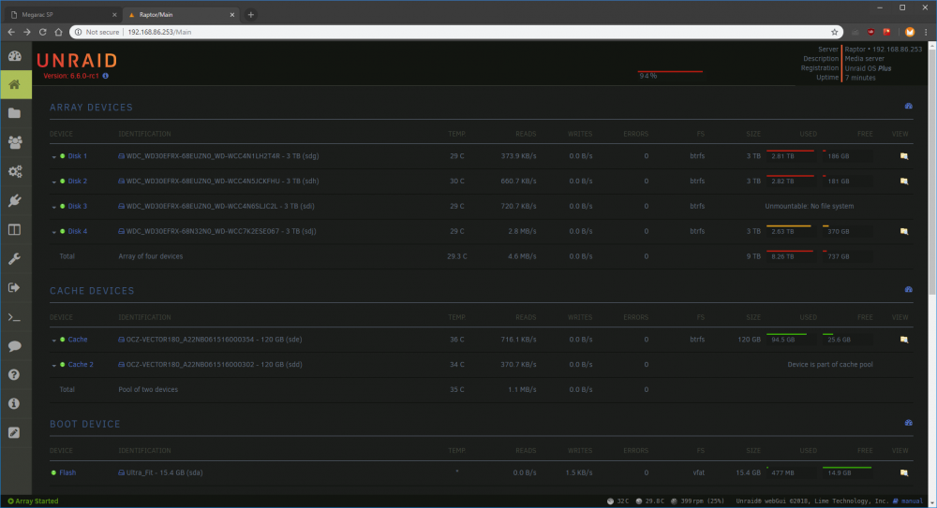937x508 pixels.
Task: Browse Flash via its View folder icon
Action: [904, 472]
